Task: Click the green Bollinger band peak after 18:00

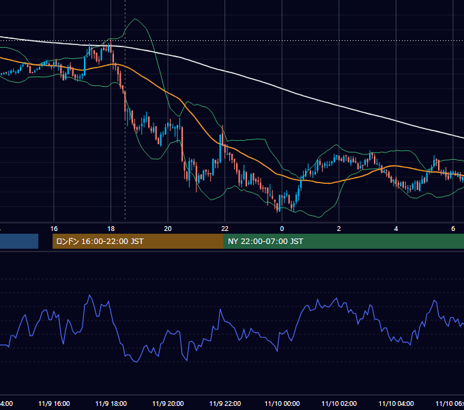Action: pyautogui.click(x=136, y=20)
